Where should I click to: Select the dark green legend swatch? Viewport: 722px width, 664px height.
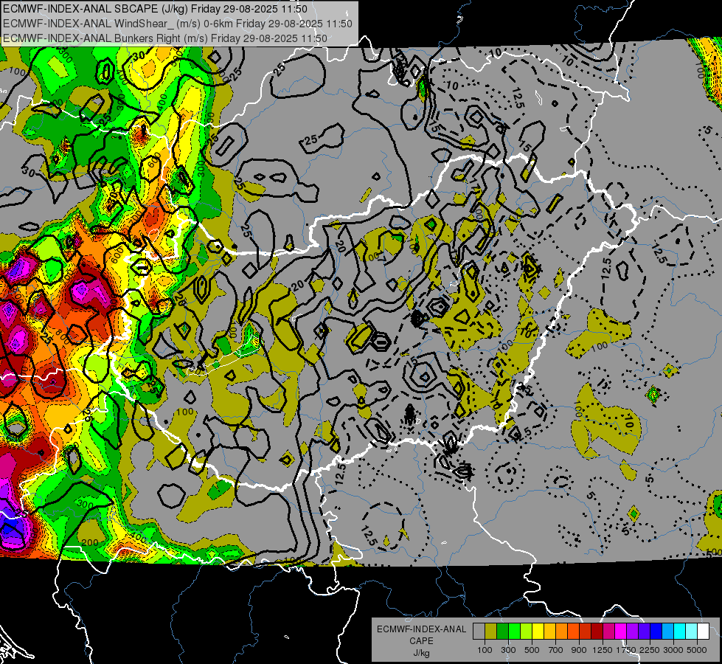click(x=503, y=631)
